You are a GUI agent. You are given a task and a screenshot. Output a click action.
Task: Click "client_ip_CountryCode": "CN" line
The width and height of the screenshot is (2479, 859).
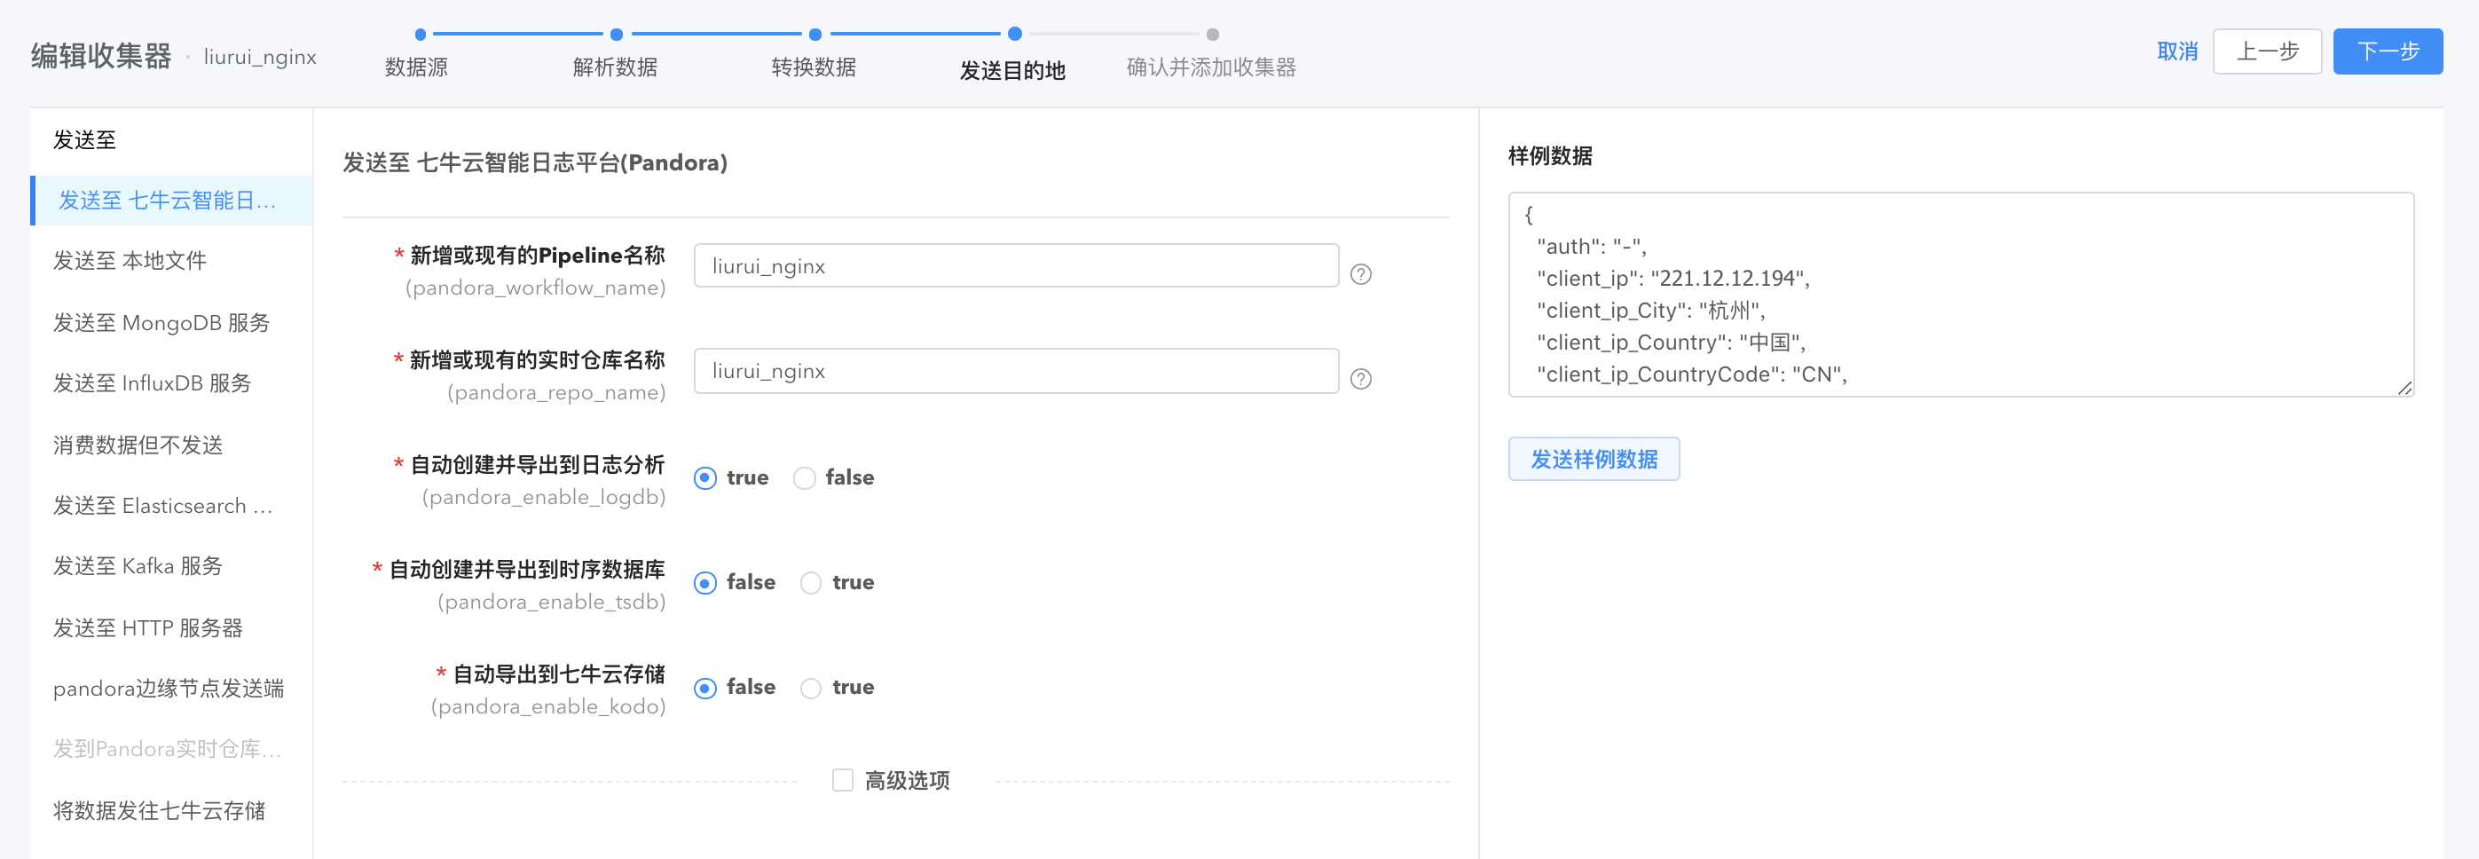coord(1692,374)
